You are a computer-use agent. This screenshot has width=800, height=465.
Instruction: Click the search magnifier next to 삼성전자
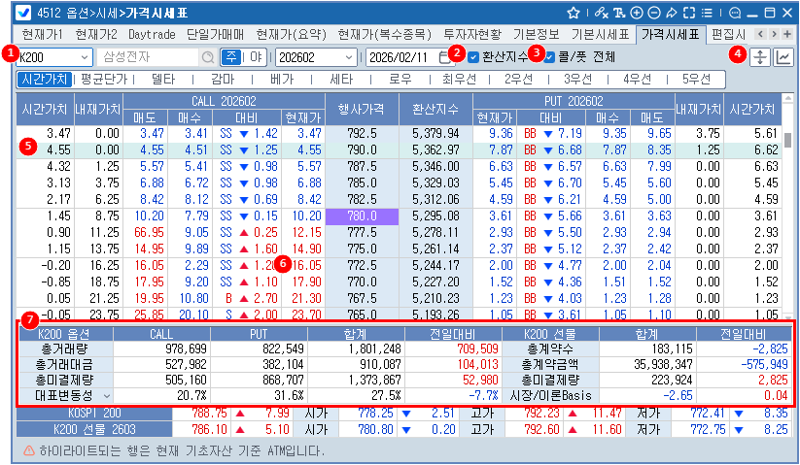click(x=207, y=57)
